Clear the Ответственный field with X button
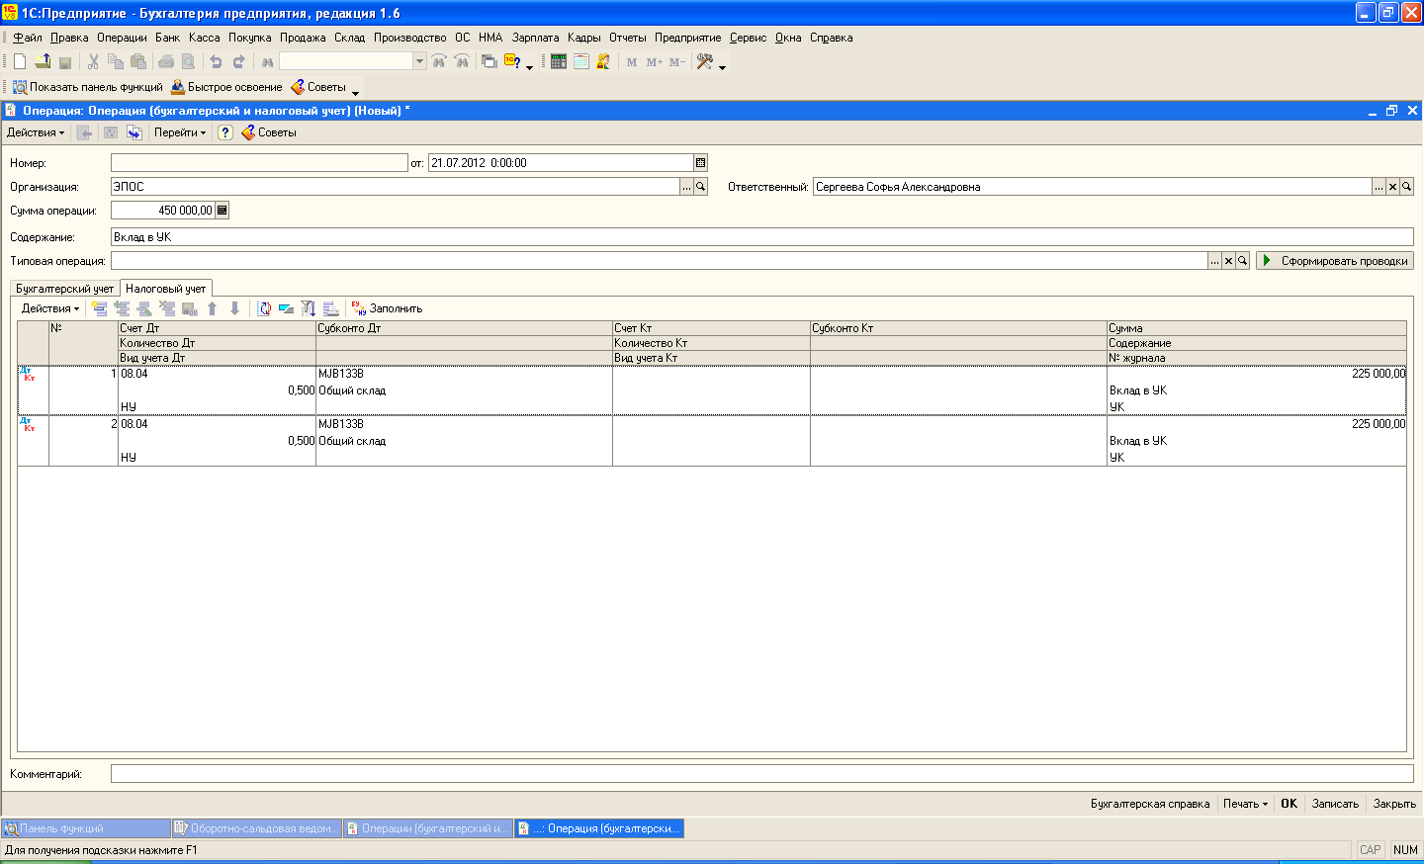Screen dimensions: 1424x864 pyautogui.click(x=1392, y=187)
